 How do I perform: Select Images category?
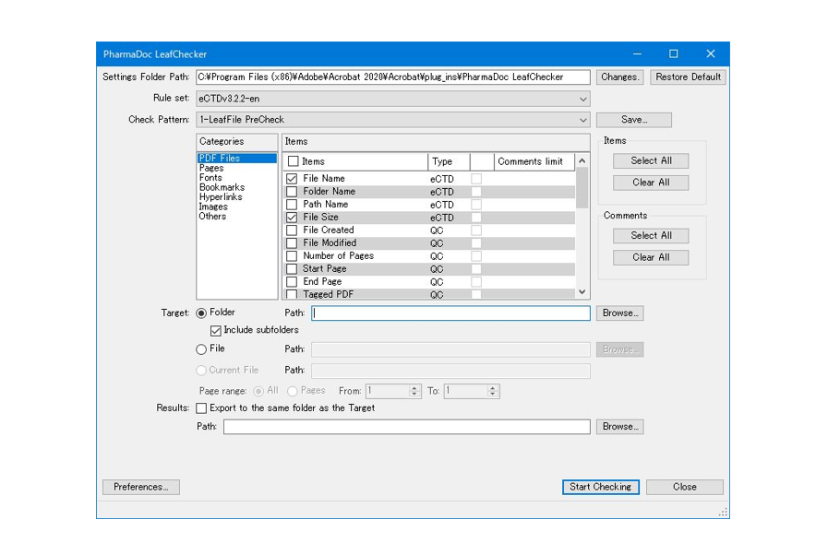click(x=213, y=207)
